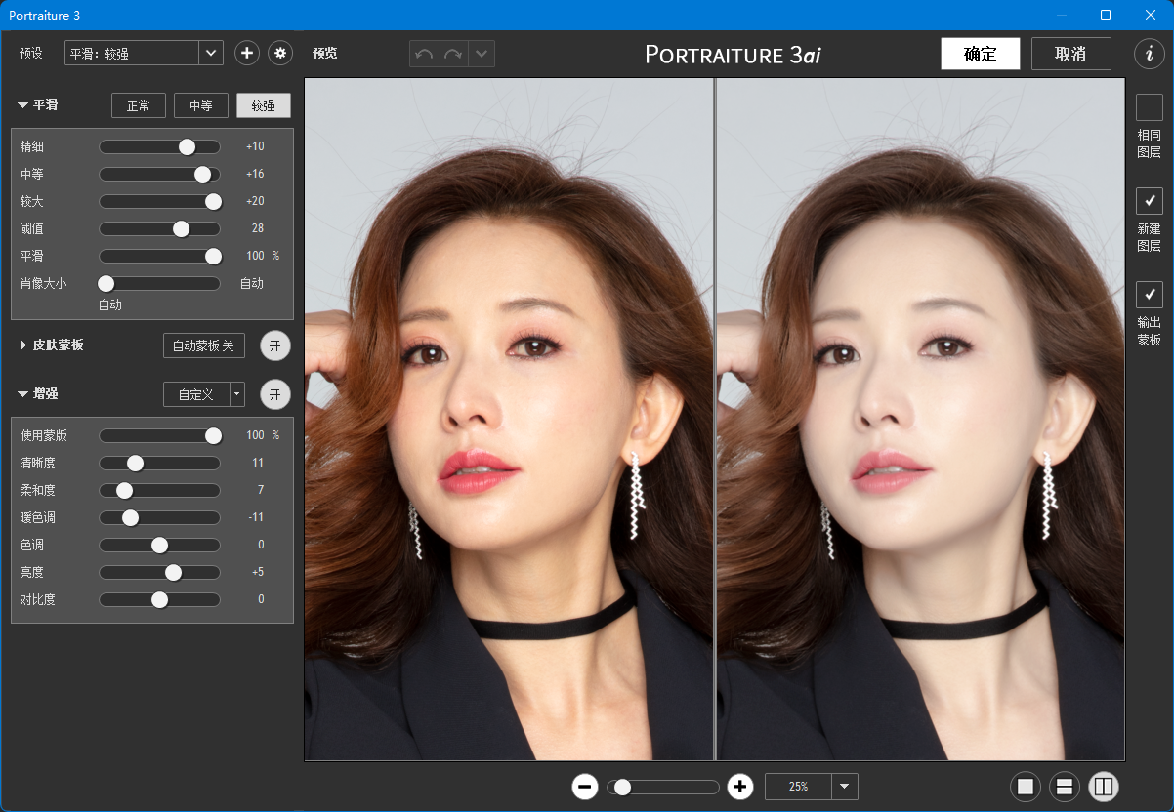Collapse the 增强 section
Image resolution: width=1174 pixels, height=812 pixels.
tap(21, 394)
